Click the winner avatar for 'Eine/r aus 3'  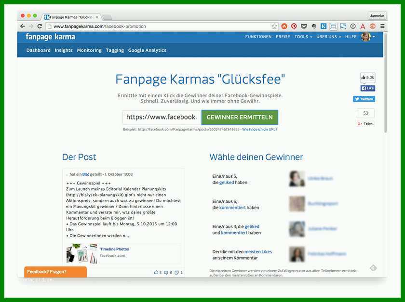click(x=297, y=229)
